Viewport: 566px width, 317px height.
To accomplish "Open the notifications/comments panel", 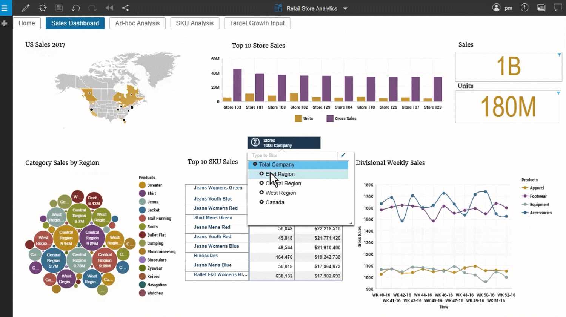I will click(558, 7).
